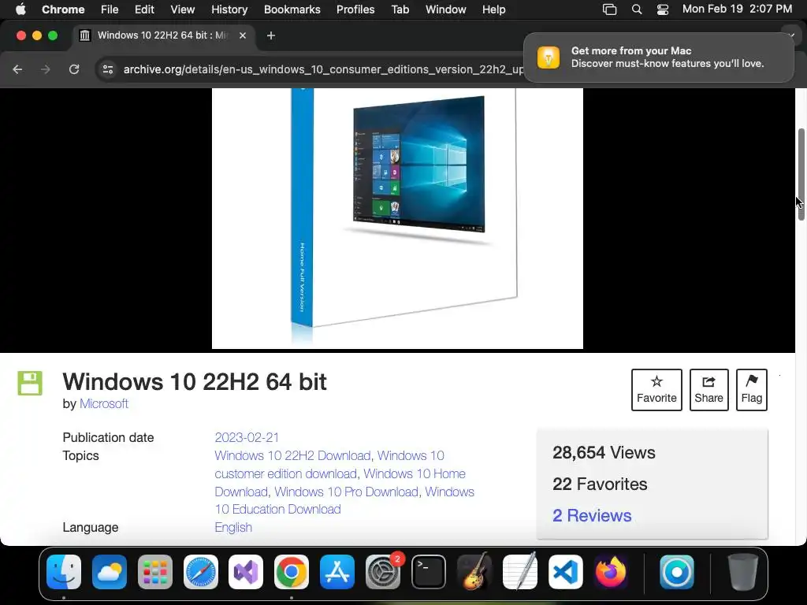Screen dimensions: 807x605
Task: Select the Windows 10 22H2 64 bit tab
Action: [x=162, y=35]
